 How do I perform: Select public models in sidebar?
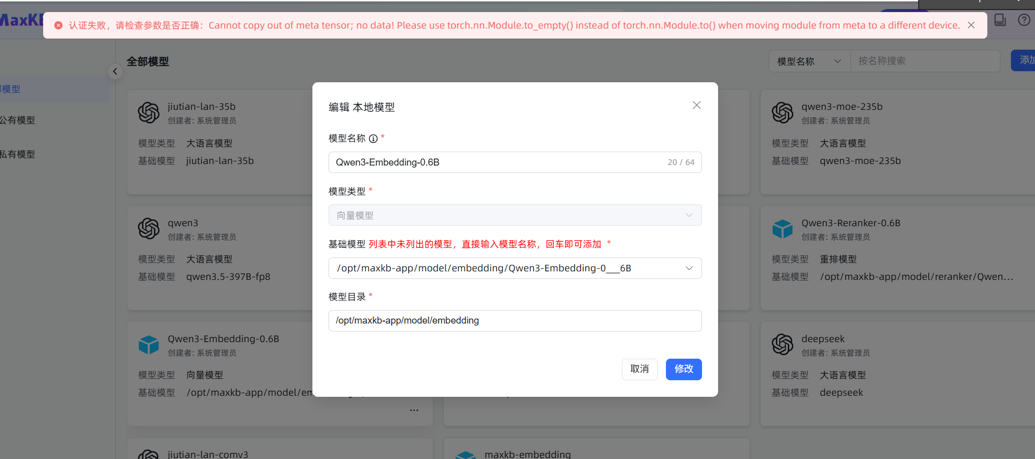(18, 120)
